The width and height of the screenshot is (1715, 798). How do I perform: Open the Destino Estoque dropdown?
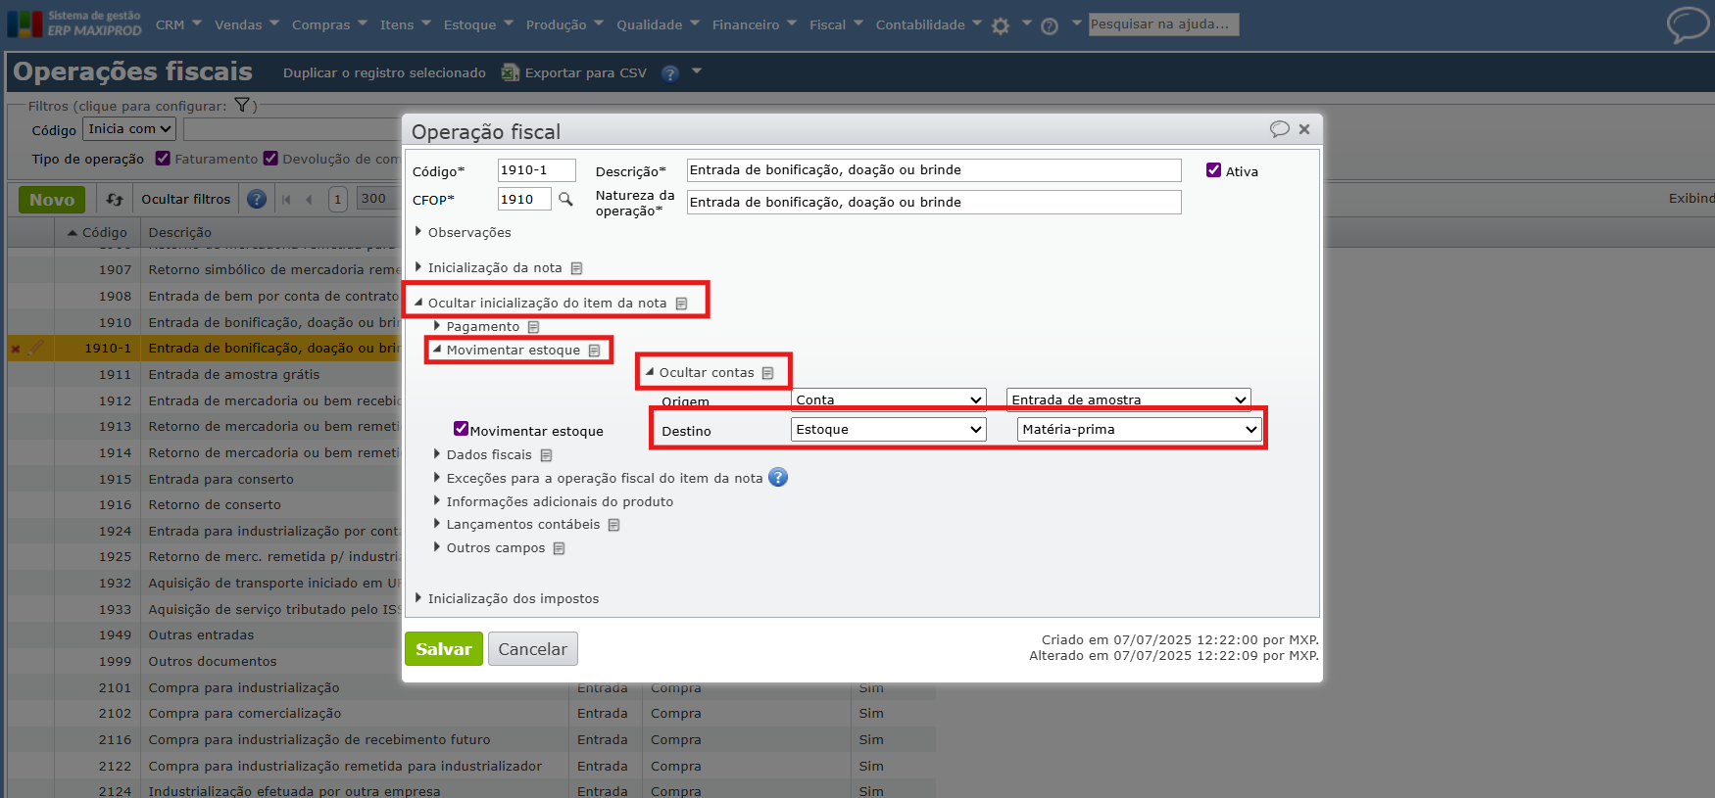(889, 430)
